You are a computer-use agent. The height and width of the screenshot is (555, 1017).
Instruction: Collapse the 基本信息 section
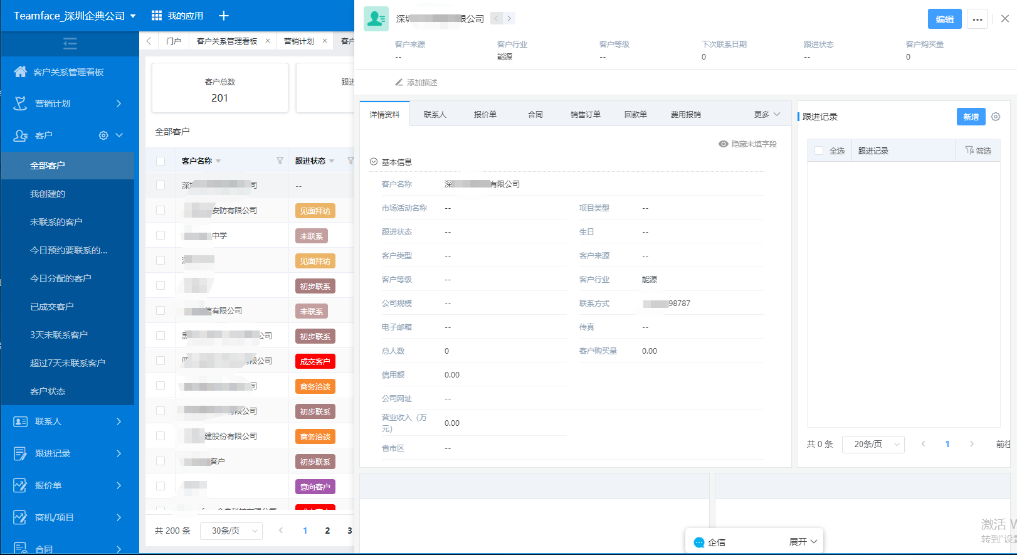coord(374,162)
